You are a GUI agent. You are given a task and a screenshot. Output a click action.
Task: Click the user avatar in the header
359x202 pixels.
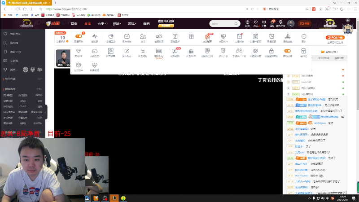click(291, 23)
